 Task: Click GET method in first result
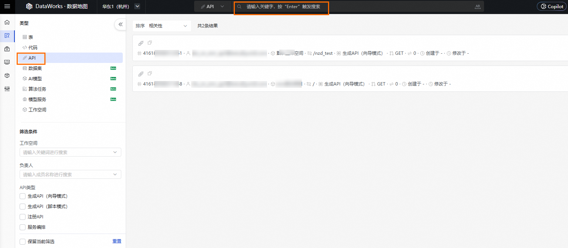tap(399, 53)
